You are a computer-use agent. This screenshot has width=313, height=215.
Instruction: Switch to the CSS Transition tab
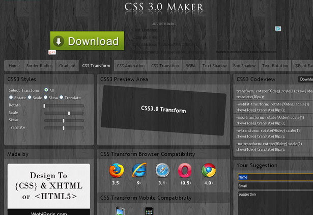click(165, 66)
